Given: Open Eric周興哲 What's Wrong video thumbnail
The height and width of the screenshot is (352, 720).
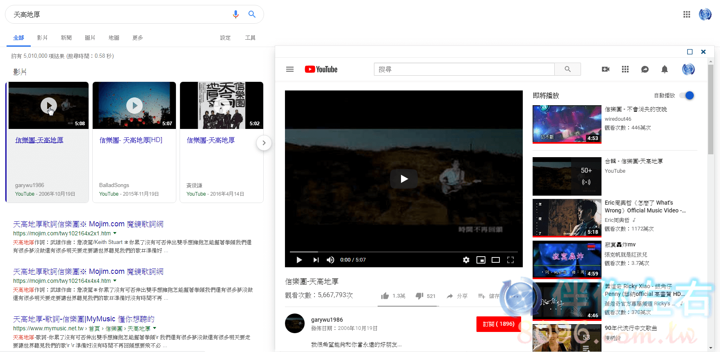Looking at the screenshot, I should click(x=567, y=218).
